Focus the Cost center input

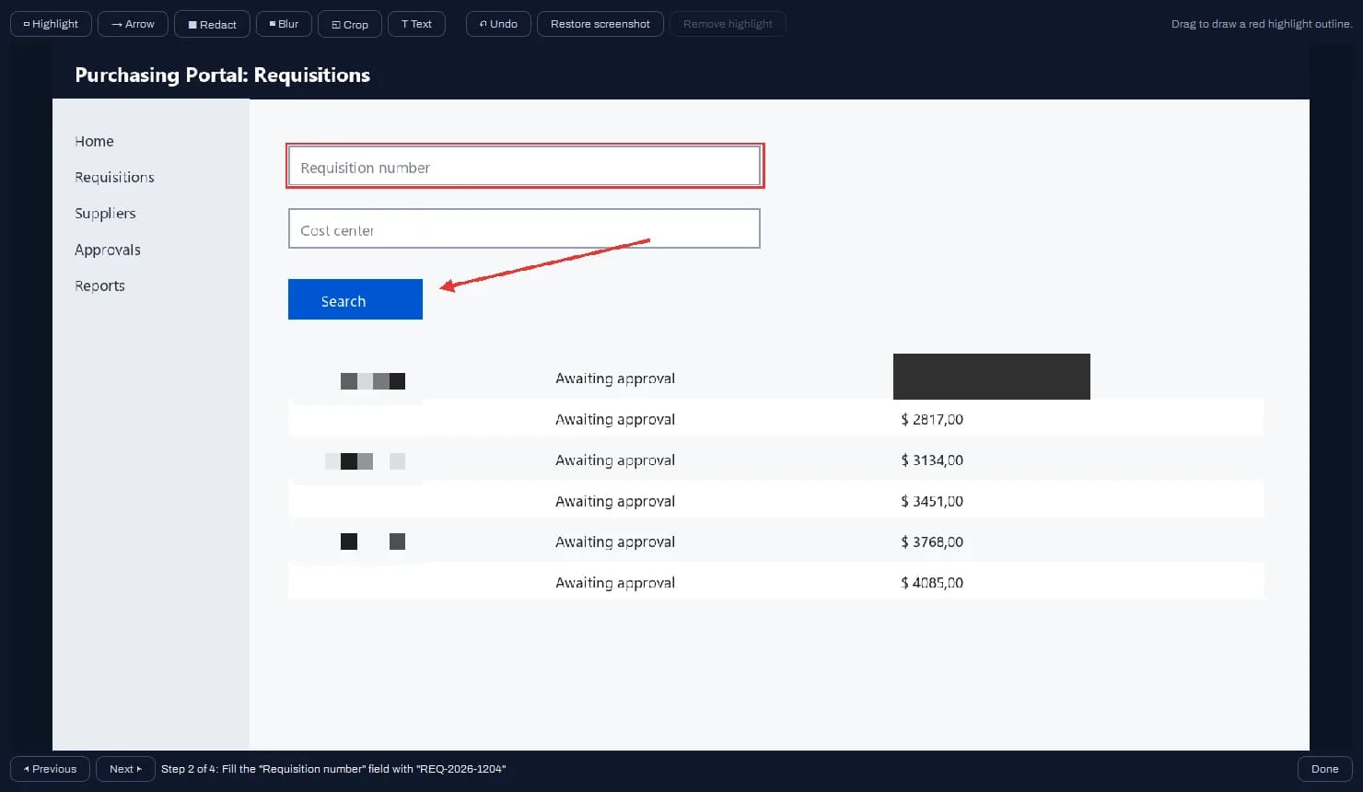524,228
